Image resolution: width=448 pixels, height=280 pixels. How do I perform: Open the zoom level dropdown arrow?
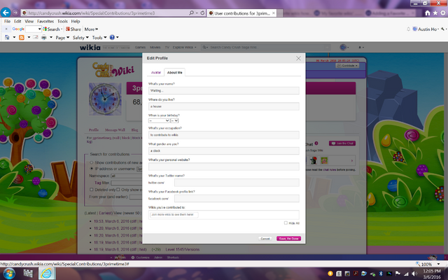click(439, 264)
